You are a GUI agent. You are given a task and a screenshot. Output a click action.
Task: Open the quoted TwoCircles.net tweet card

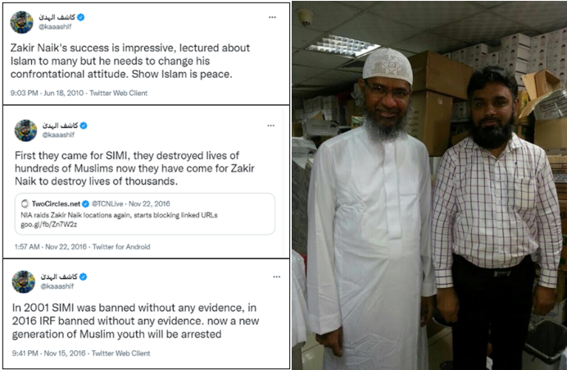pos(145,214)
